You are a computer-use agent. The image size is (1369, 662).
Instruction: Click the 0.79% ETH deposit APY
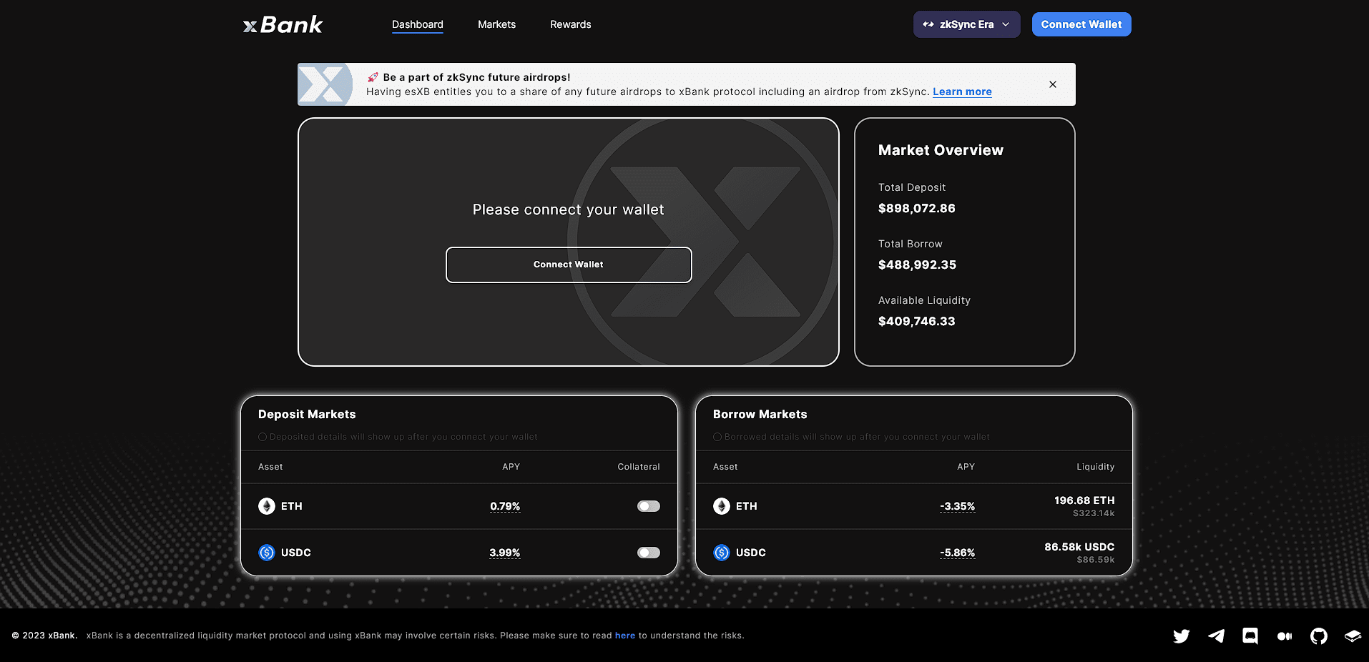tap(505, 506)
